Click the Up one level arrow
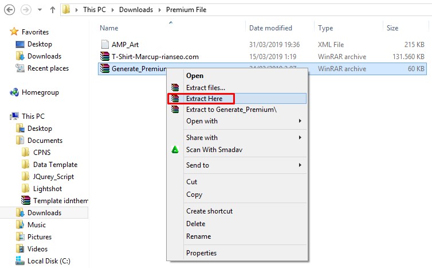This screenshot has width=432, height=268. pyautogui.click(x=52, y=10)
